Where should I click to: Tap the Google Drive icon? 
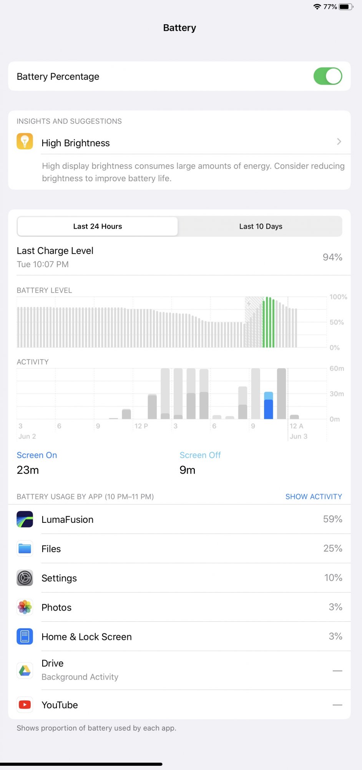(x=25, y=670)
